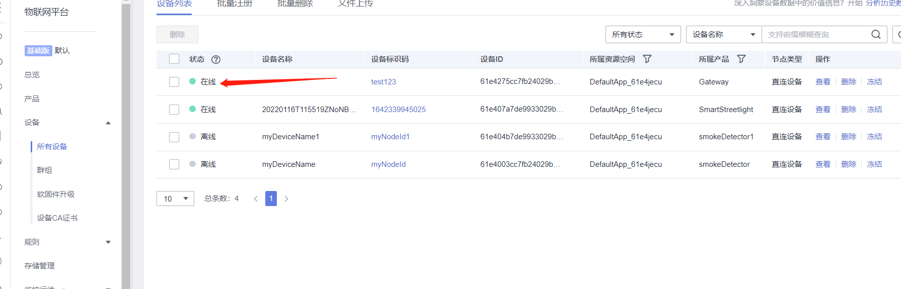901x289 pixels.
Task: Click 查看 for the SmartStreetlight device
Action: 823,109
